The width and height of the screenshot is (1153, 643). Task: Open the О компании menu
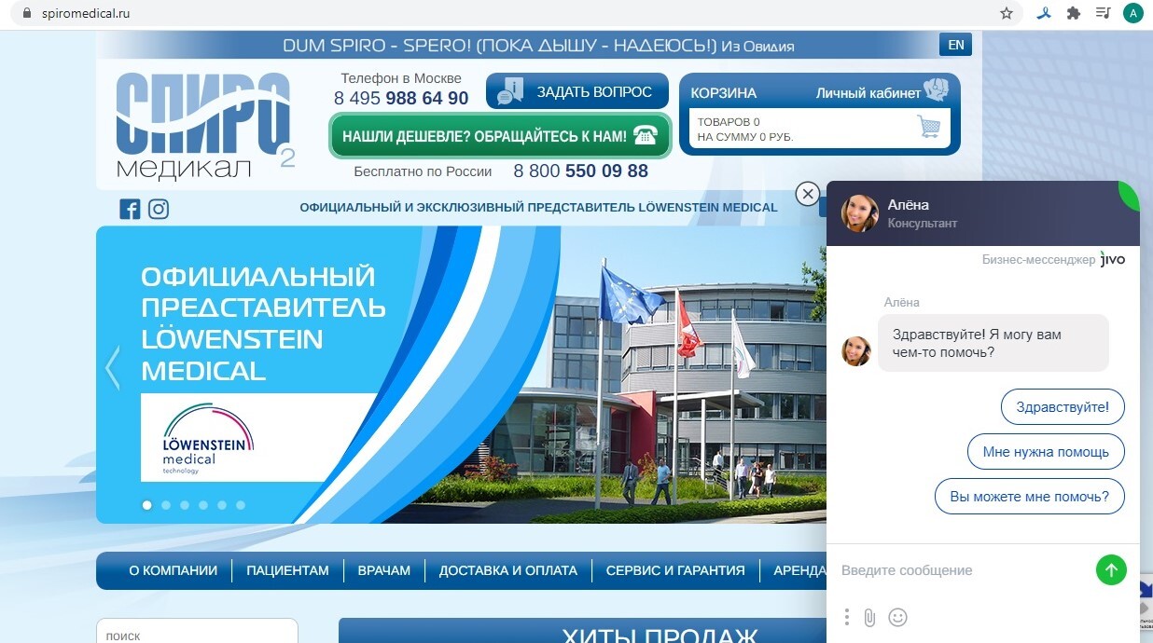point(173,570)
